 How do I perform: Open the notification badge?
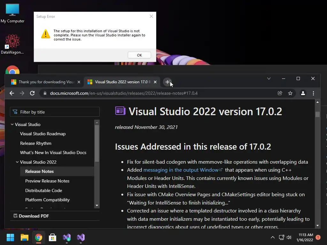[x=318, y=237]
